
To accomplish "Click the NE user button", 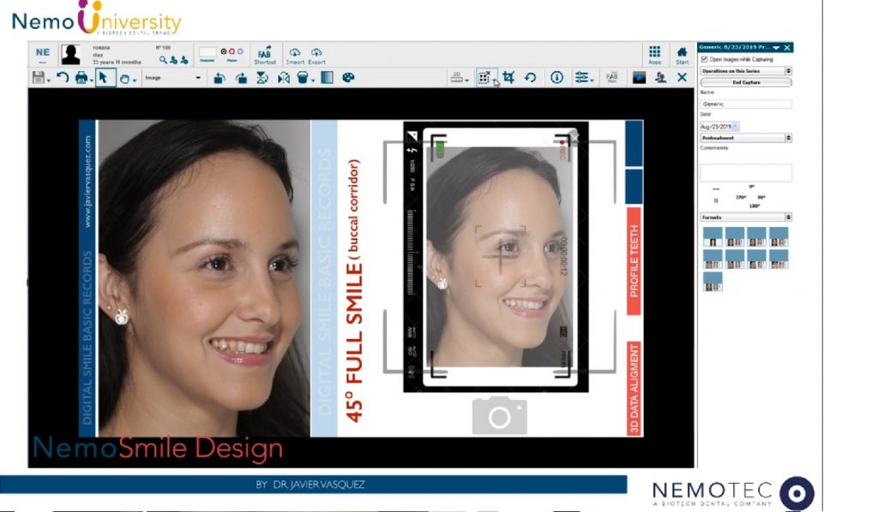I will 43,55.
